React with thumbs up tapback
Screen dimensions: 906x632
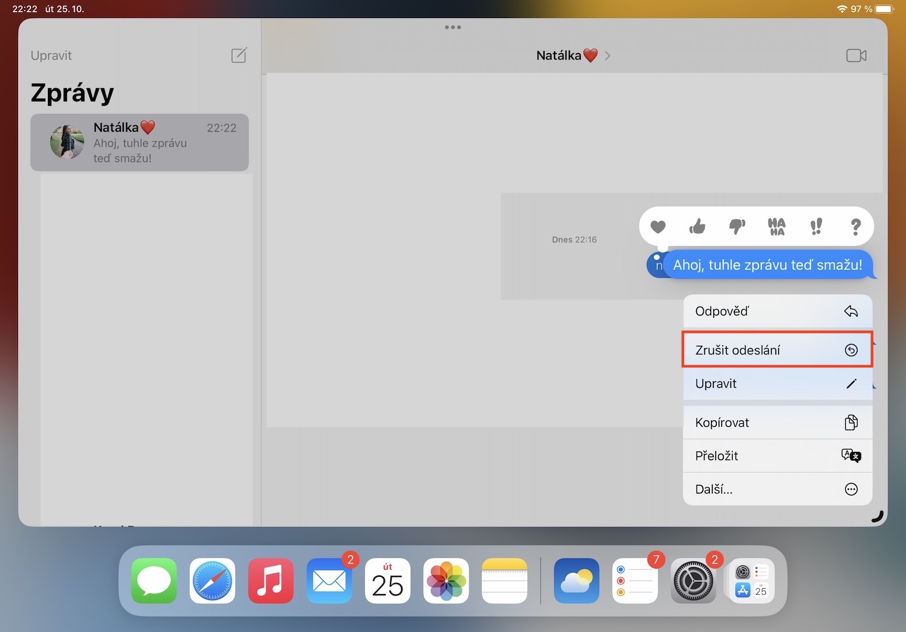tap(697, 227)
